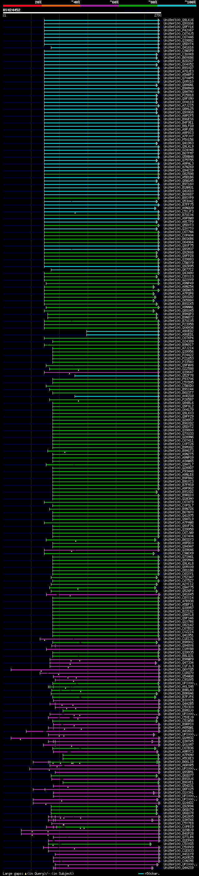Viewport: 199px width, 876px height.
Task: Select the label UniRef100_Q010M7
Action: [178, 745]
